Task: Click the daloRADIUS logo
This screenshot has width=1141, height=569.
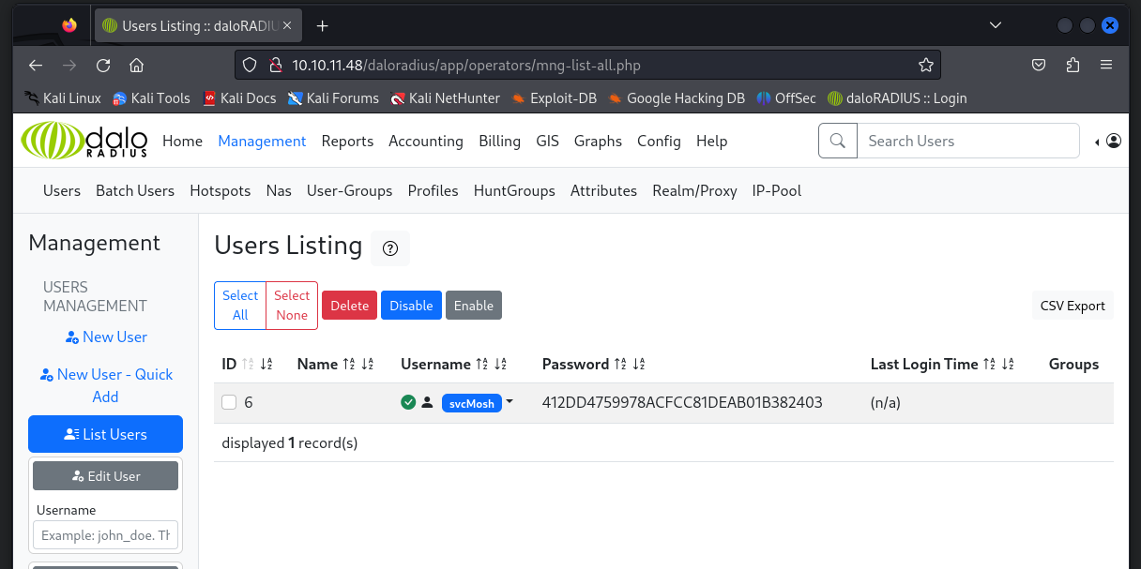Action: 84,141
